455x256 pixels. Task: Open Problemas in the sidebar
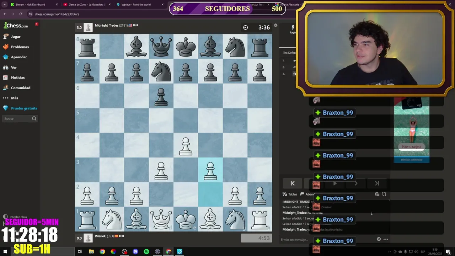[20, 47]
